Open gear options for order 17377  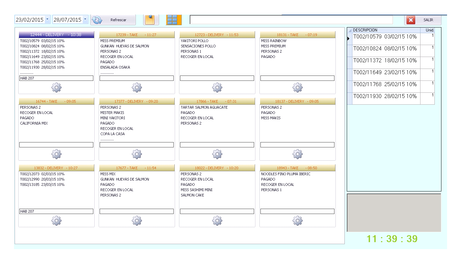pos(137,154)
